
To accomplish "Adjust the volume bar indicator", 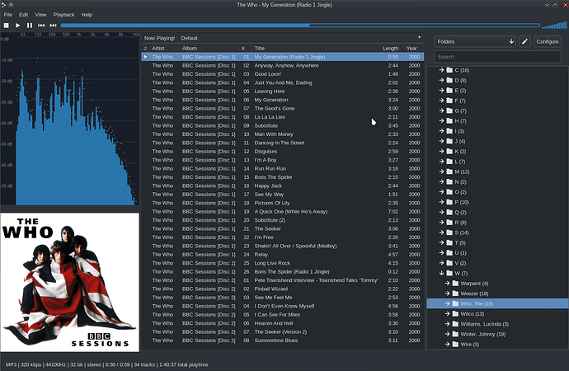I will (x=554, y=25).
